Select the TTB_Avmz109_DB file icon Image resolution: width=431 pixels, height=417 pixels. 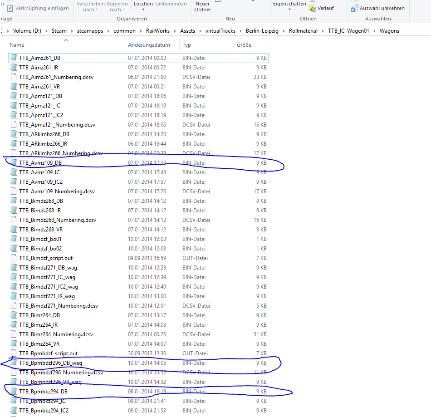point(14,163)
